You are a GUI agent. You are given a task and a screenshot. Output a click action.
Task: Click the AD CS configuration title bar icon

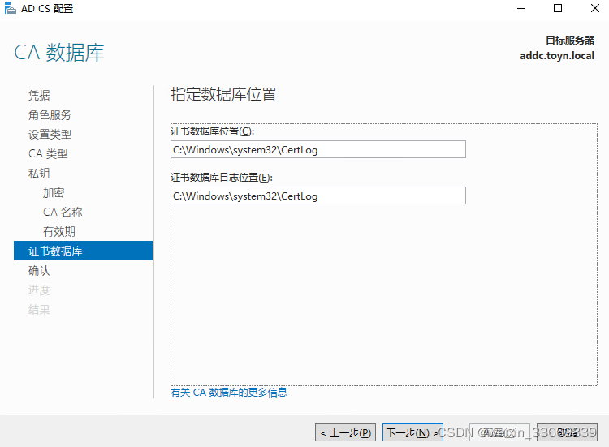[10, 8]
